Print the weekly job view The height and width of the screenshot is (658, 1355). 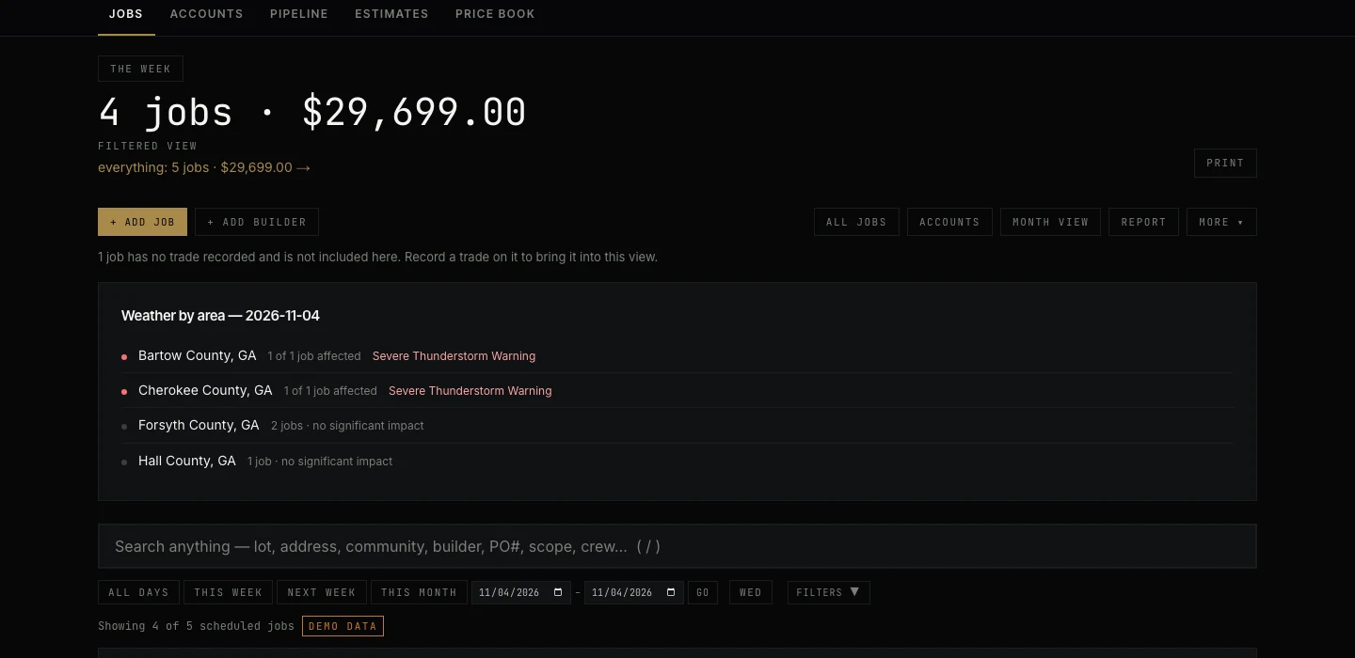[1225, 163]
